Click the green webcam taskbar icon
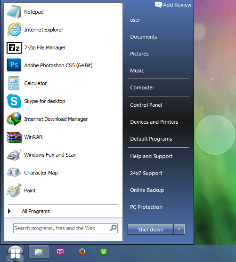 click(x=104, y=252)
